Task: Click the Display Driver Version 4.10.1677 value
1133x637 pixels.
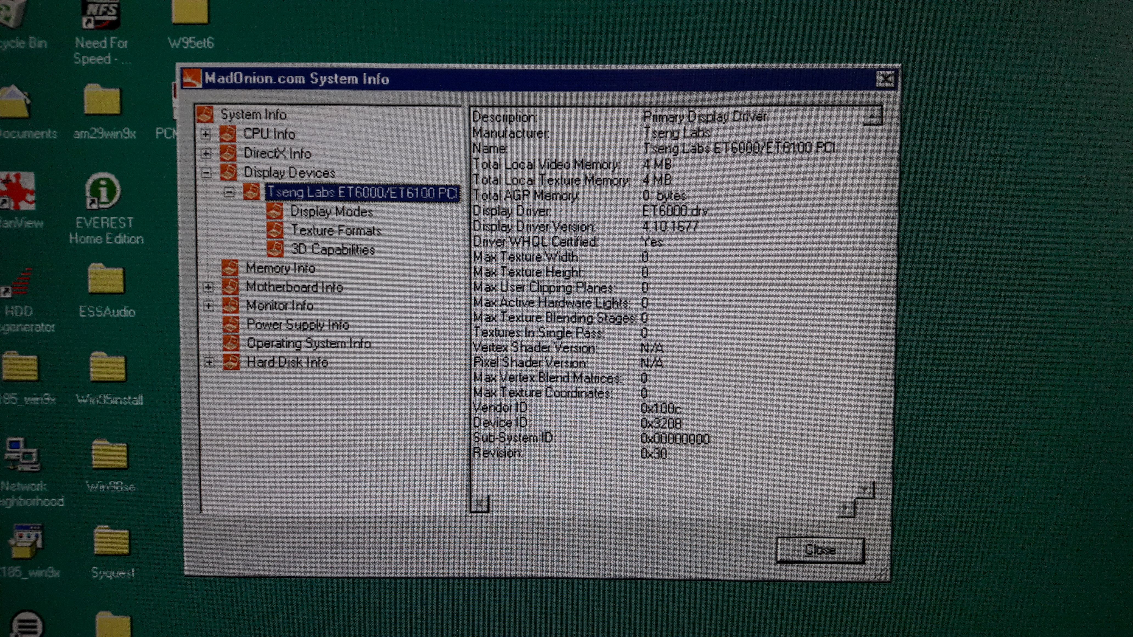Action: (670, 226)
